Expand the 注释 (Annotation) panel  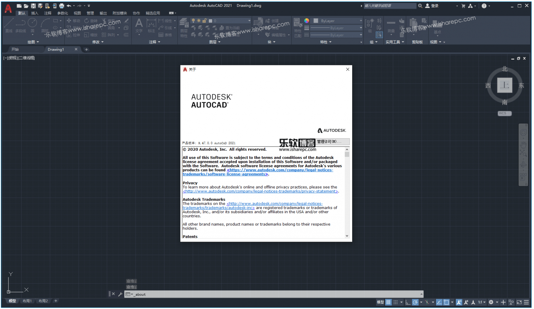click(x=155, y=42)
